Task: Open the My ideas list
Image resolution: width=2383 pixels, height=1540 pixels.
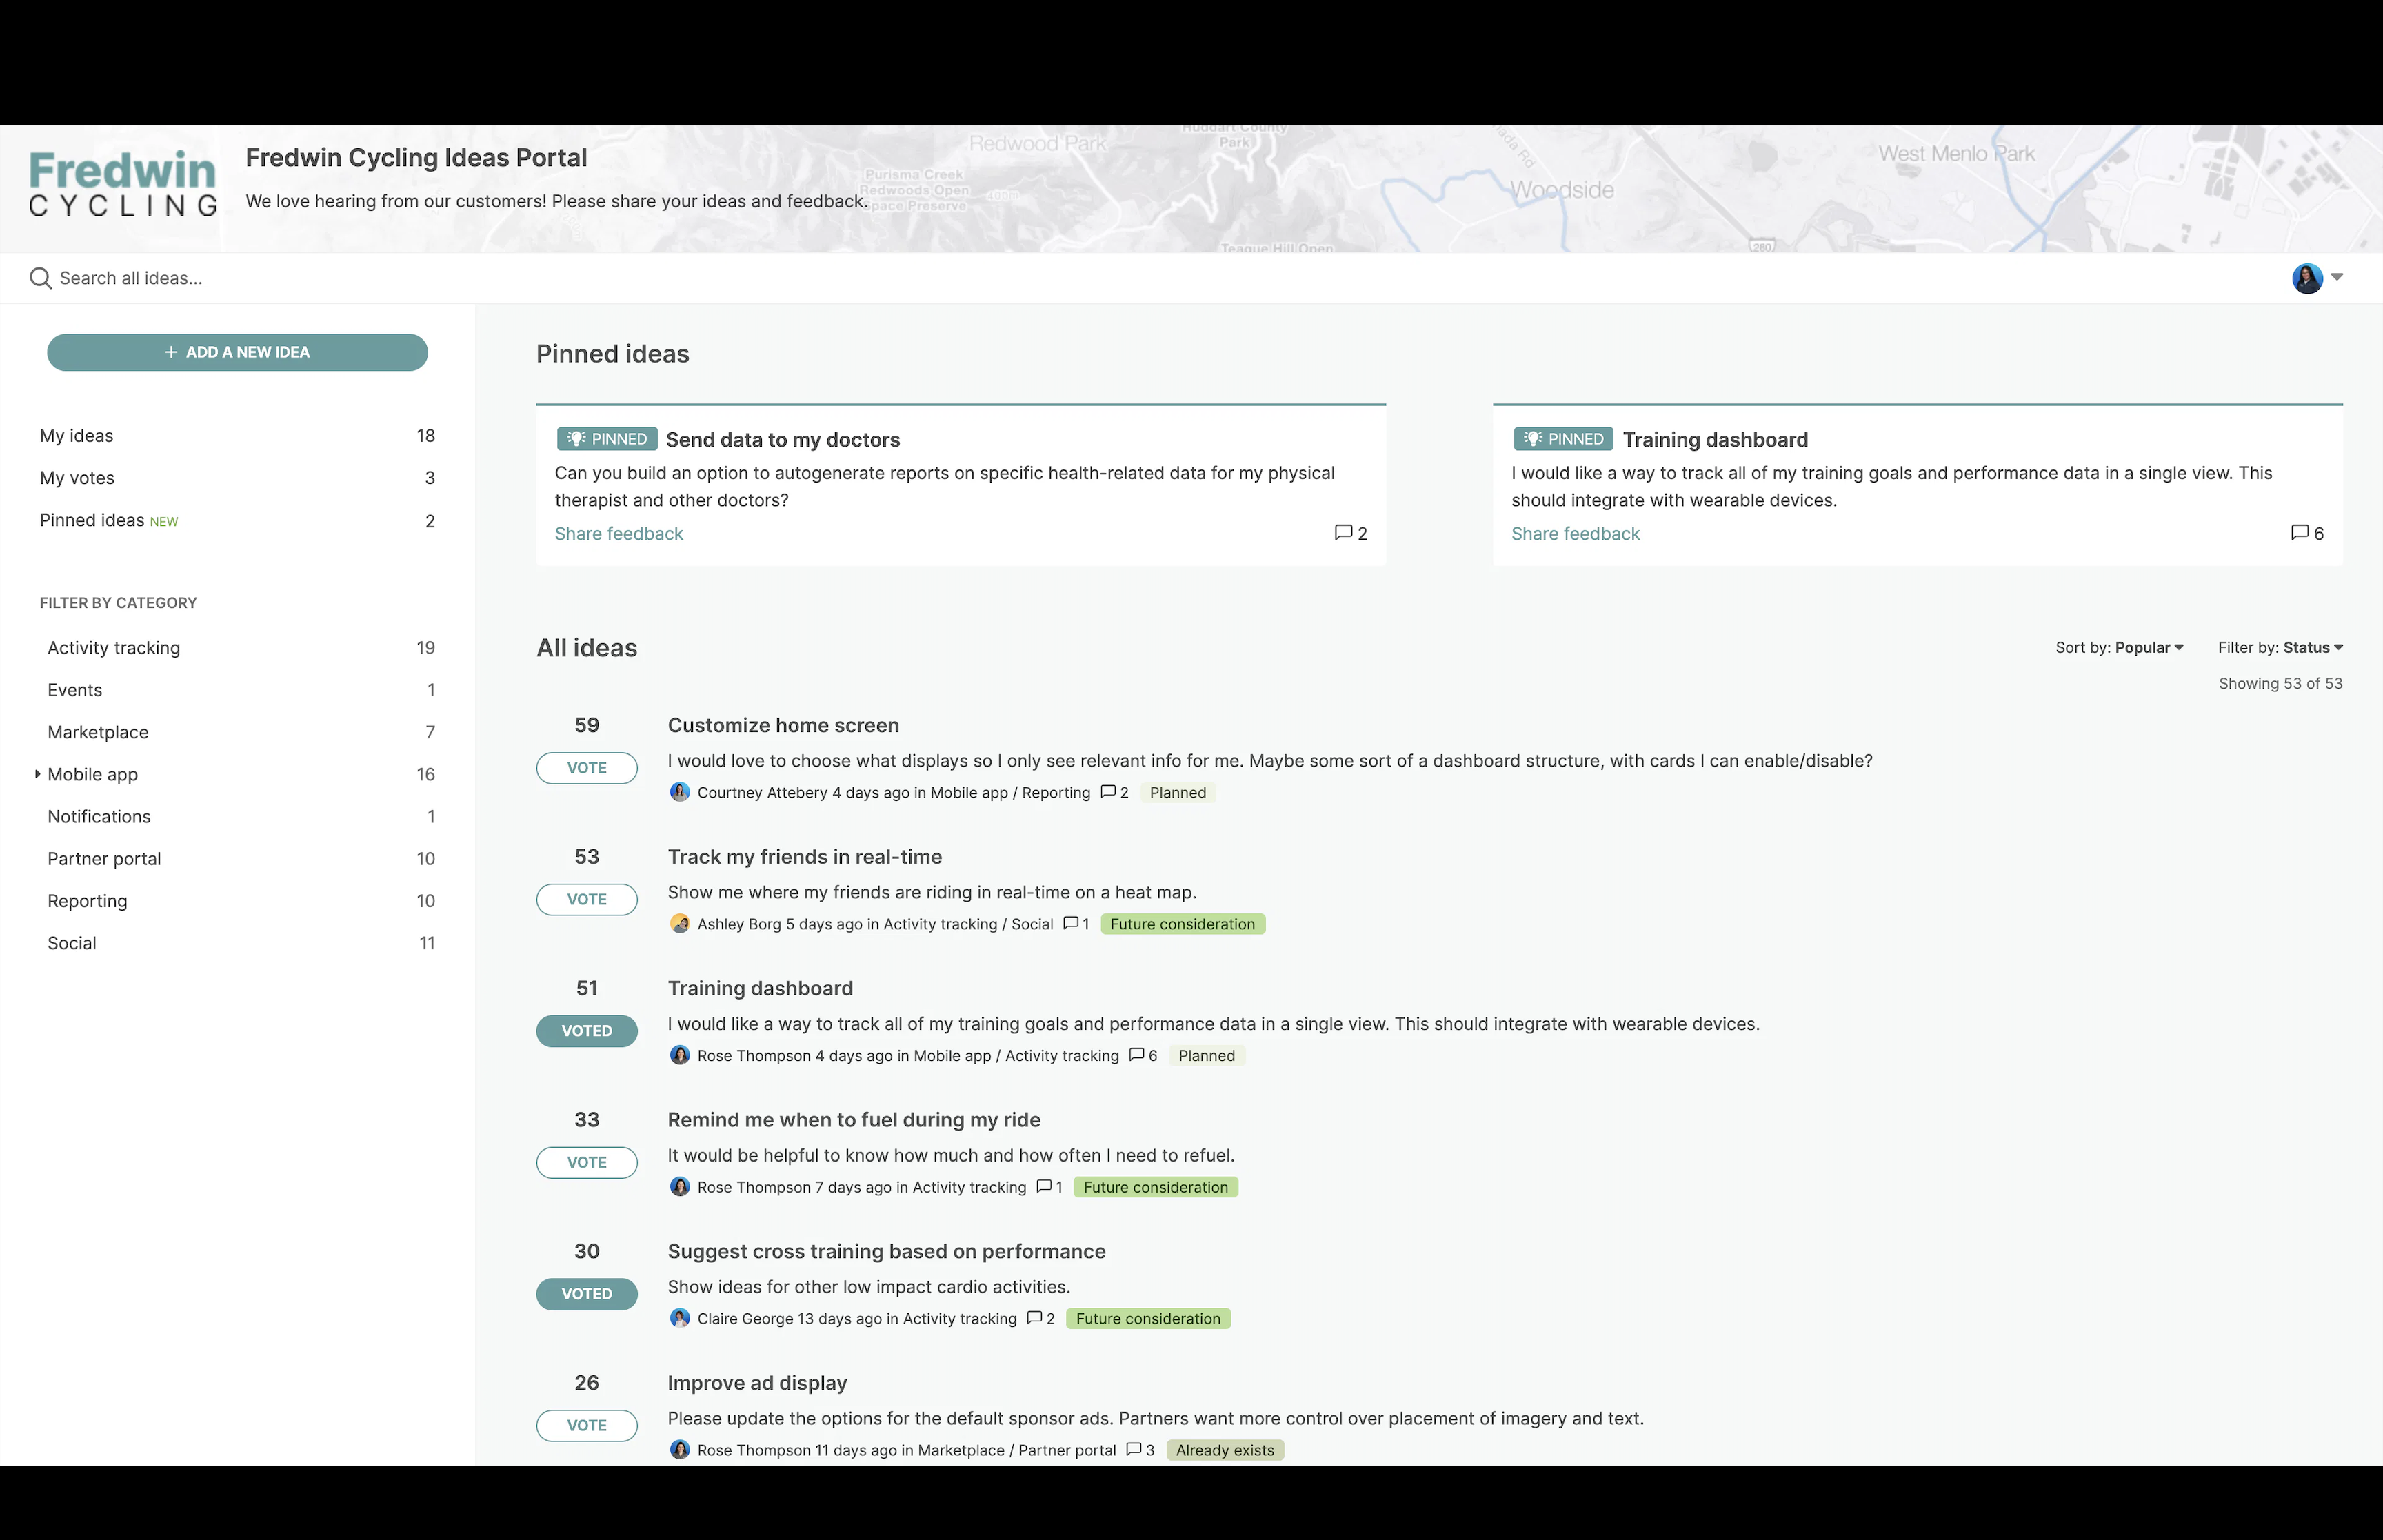Action: point(76,436)
